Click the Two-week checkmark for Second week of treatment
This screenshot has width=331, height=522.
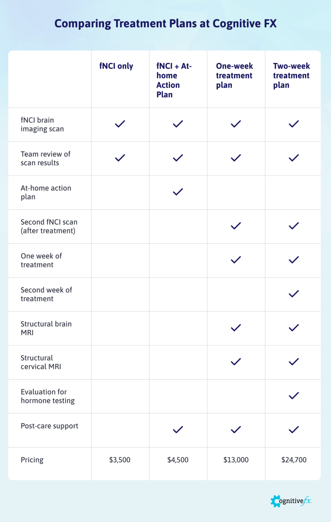click(x=294, y=294)
